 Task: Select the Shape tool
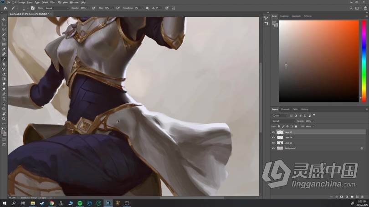tap(4, 109)
